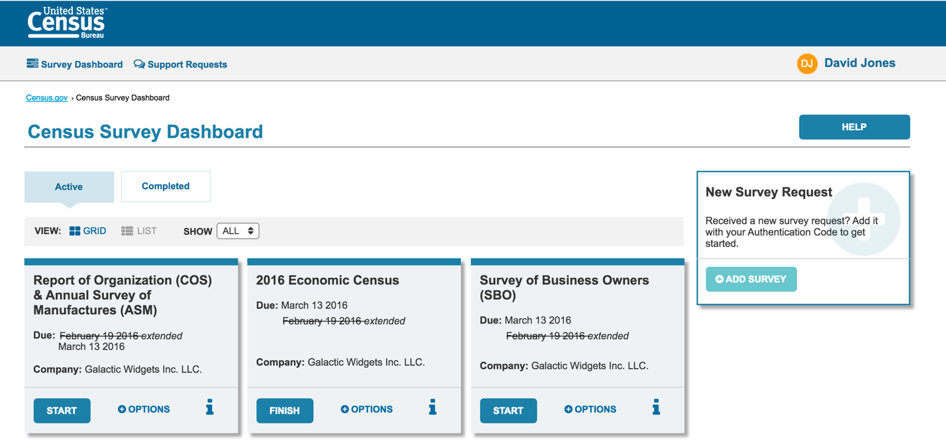Click the DJ user avatar
The image size is (946, 444).
coord(806,64)
